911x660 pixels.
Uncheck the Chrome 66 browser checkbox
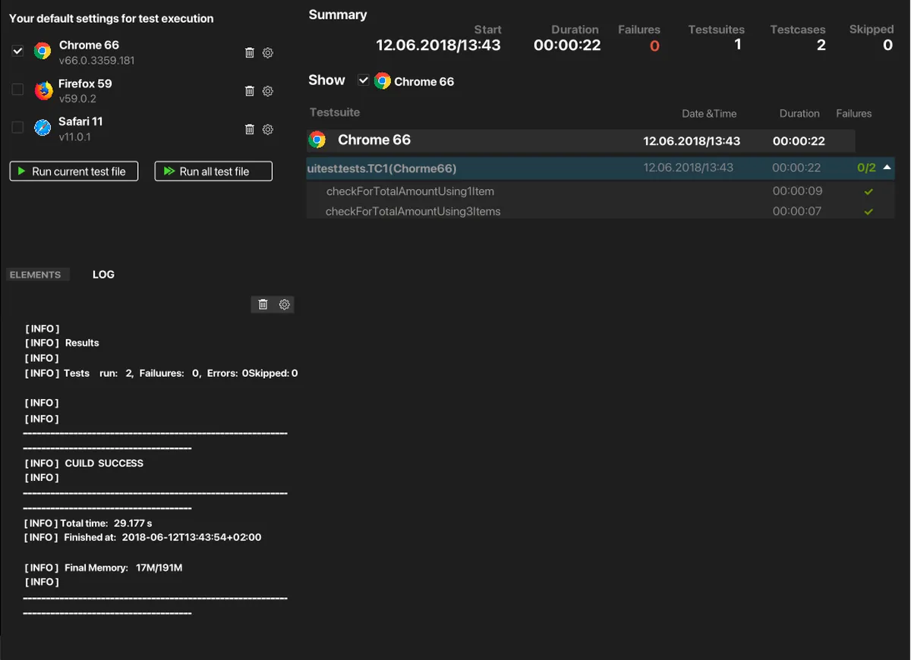pos(18,52)
